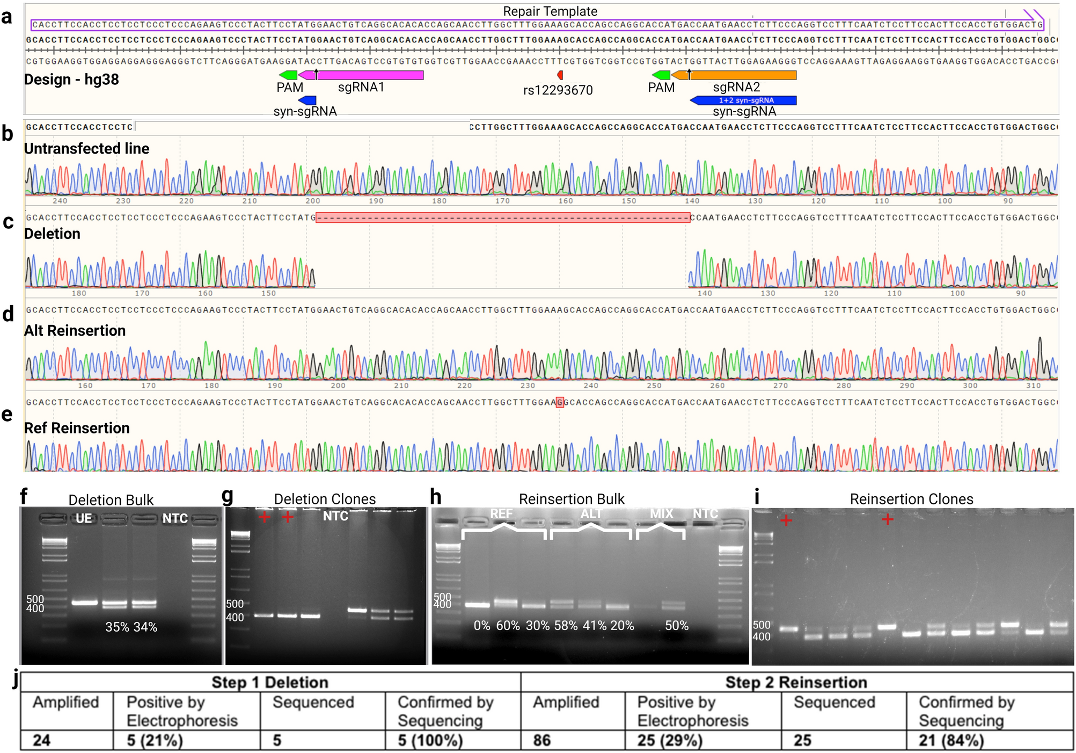
Task: Click the red highlighted G in Ref Reinsertion
Action: tap(560, 402)
